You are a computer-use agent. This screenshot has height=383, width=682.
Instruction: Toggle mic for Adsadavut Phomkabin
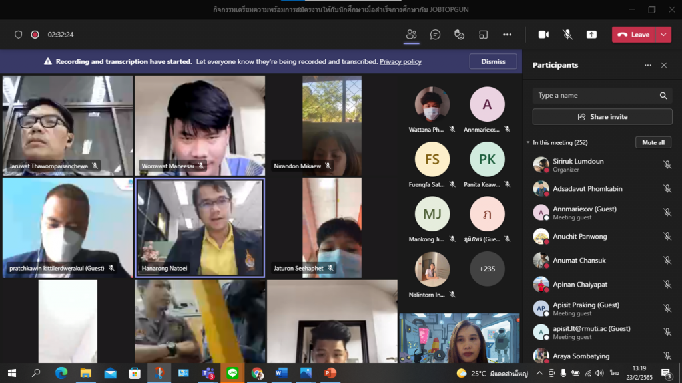[x=667, y=189]
